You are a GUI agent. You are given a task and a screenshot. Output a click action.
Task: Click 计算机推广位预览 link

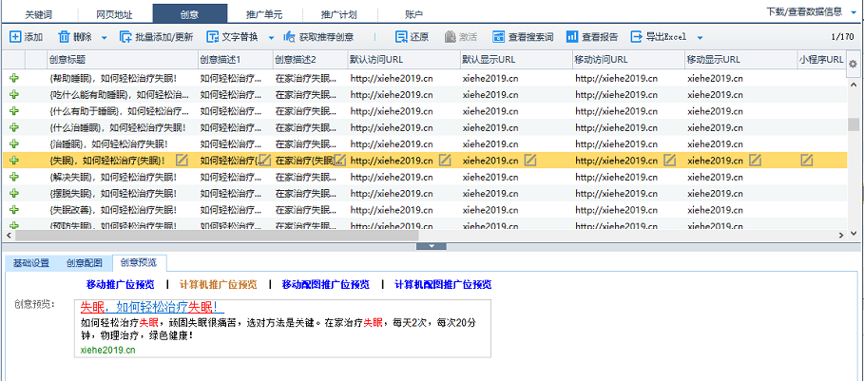click(219, 285)
